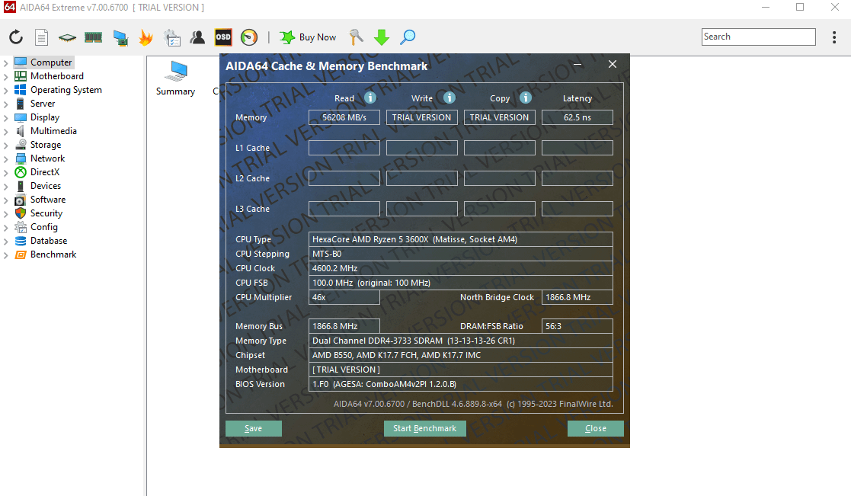Click the Read info icon

coord(370,98)
